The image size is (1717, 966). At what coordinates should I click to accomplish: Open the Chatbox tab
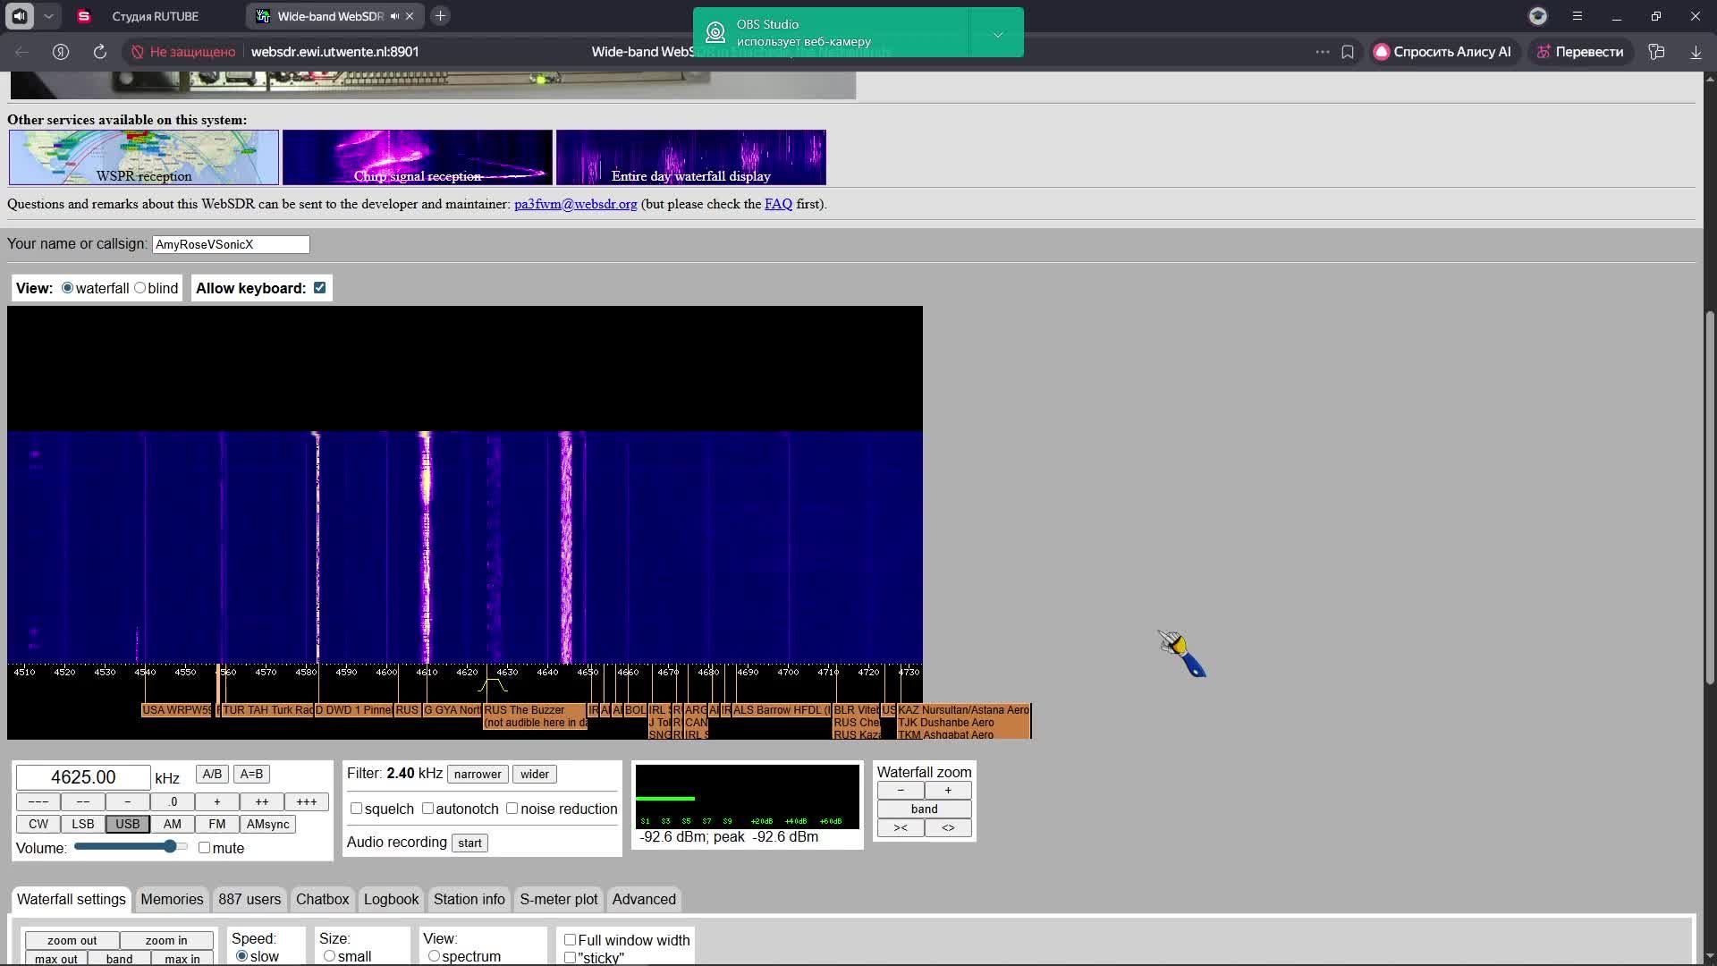tap(322, 900)
